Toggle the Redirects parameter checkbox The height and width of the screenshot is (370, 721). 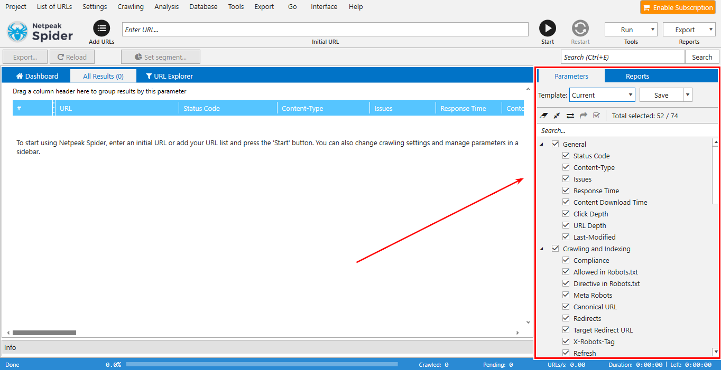(x=566, y=318)
